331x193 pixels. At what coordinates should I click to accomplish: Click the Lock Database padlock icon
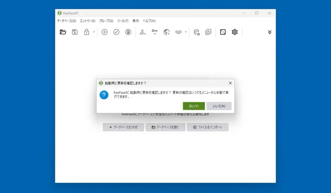[x=87, y=32]
